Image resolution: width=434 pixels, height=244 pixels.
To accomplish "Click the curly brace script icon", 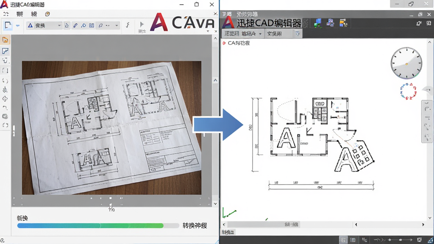I will point(128,25).
